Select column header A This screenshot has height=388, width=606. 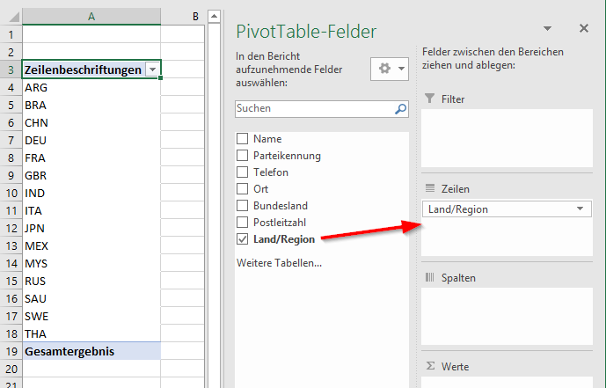coord(91,16)
